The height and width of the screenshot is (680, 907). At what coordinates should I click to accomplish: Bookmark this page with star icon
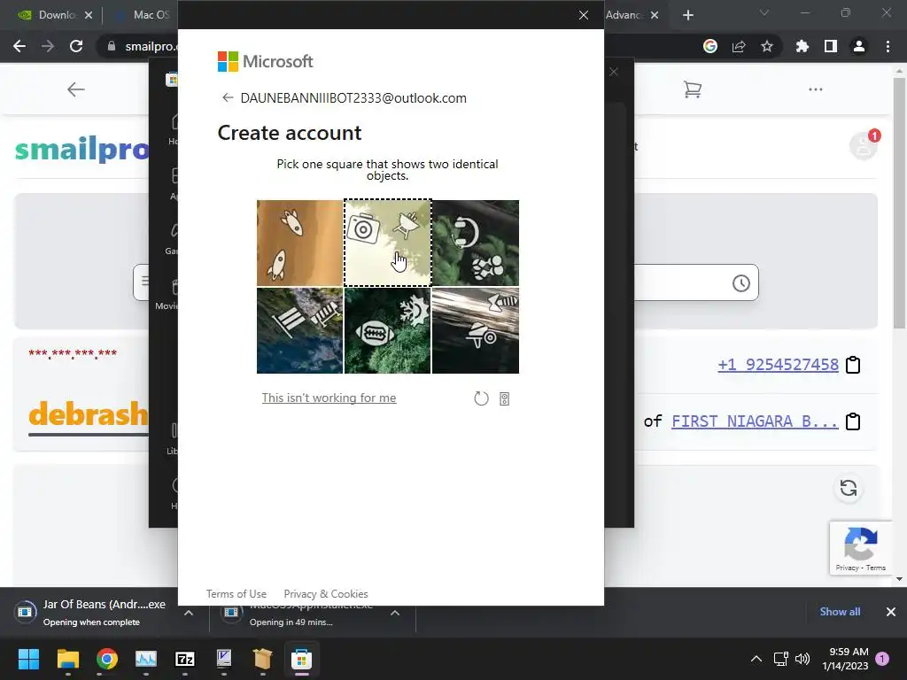point(767,46)
